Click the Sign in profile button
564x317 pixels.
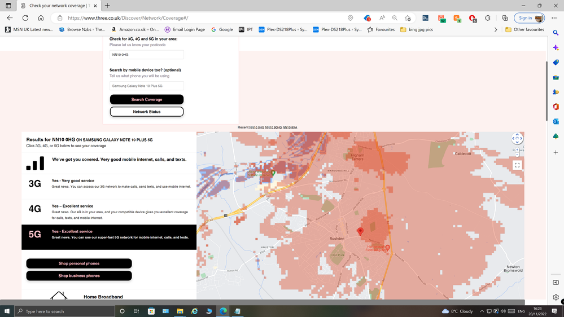click(x=529, y=18)
